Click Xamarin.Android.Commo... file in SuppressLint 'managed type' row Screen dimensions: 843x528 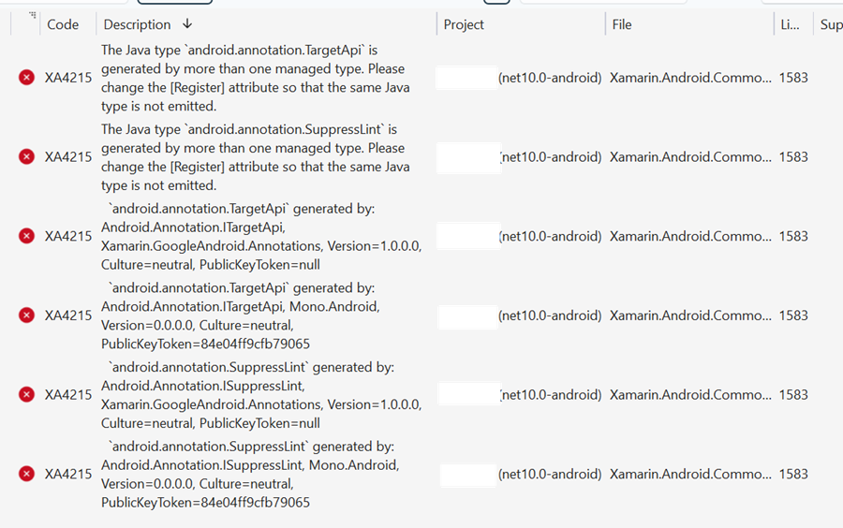690,157
